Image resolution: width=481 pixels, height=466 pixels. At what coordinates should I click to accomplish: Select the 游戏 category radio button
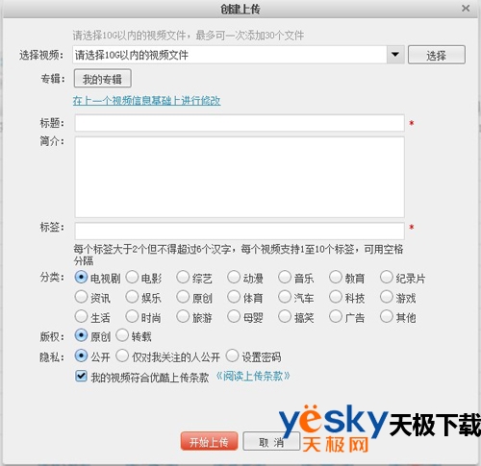pos(387,297)
